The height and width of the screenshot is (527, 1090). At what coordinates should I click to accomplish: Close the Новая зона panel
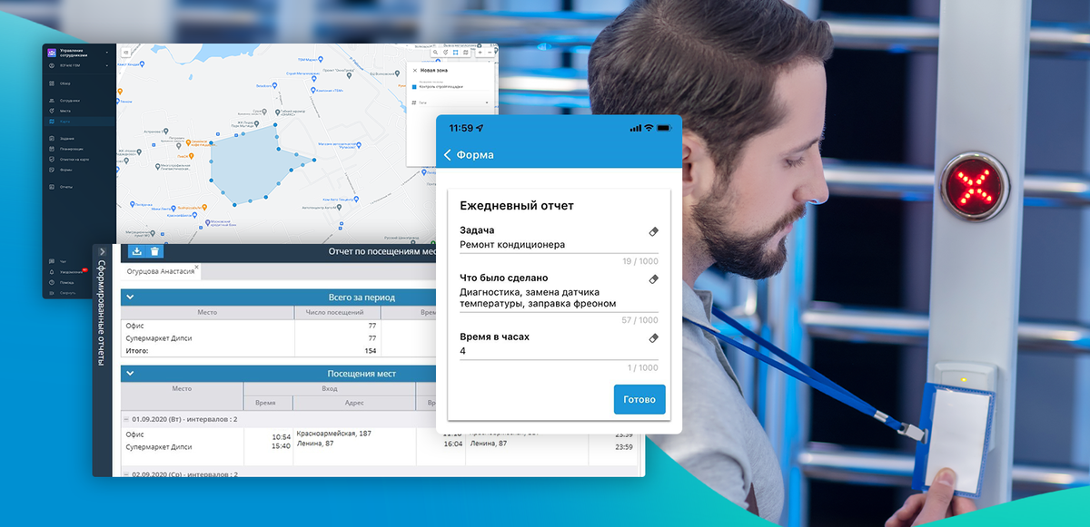click(415, 70)
